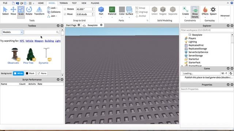Open the Join dropdown
This screenshot has width=234, height=131.
tap(52, 16)
